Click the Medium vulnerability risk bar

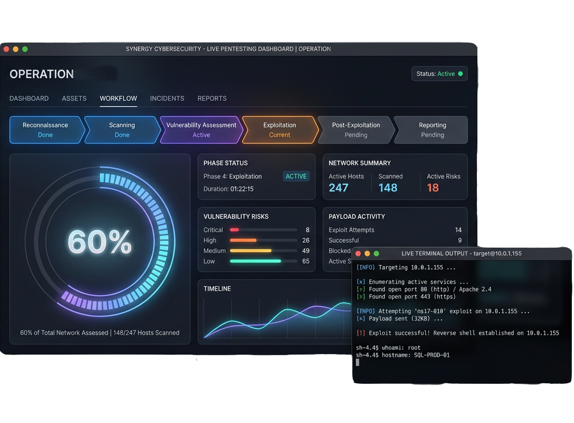coord(251,251)
